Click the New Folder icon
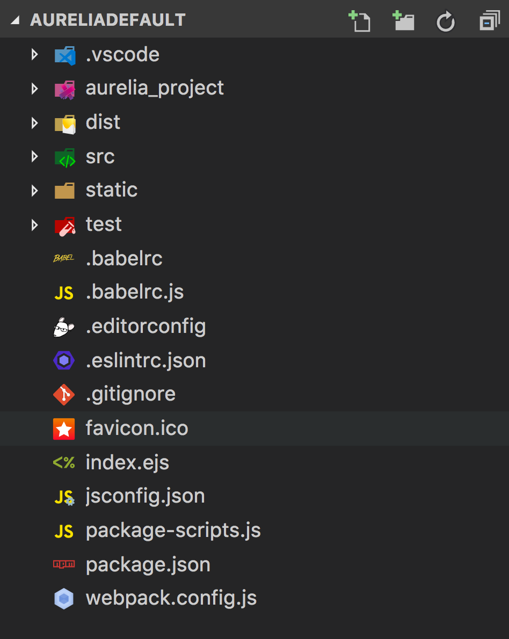 403,21
